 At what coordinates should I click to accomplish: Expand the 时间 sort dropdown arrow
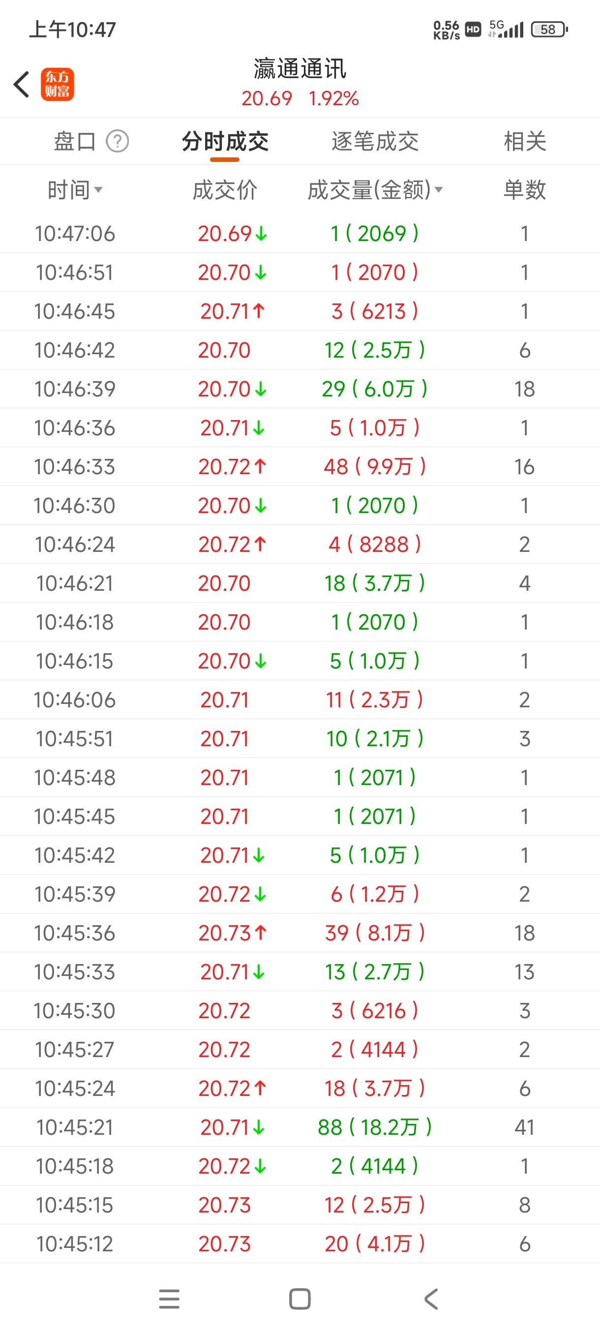click(x=98, y=190)
